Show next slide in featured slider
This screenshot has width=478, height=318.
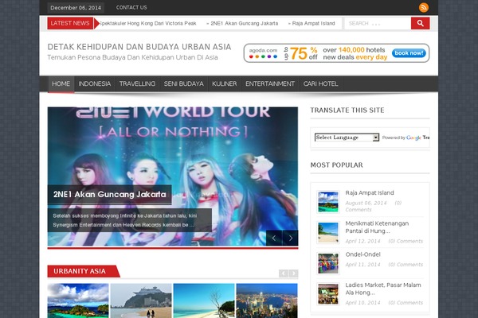coord(291,238)
